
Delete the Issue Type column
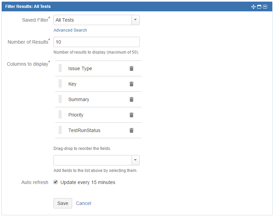tap(131, 69)
